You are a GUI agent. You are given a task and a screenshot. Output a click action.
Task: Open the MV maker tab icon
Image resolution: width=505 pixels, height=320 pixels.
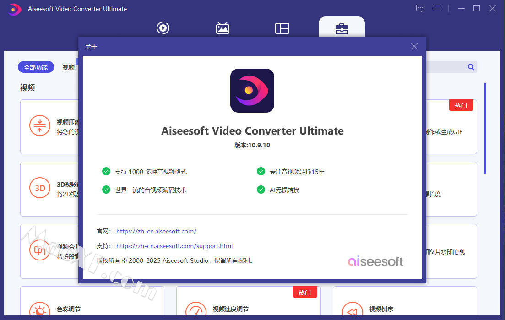click(223, 28)
